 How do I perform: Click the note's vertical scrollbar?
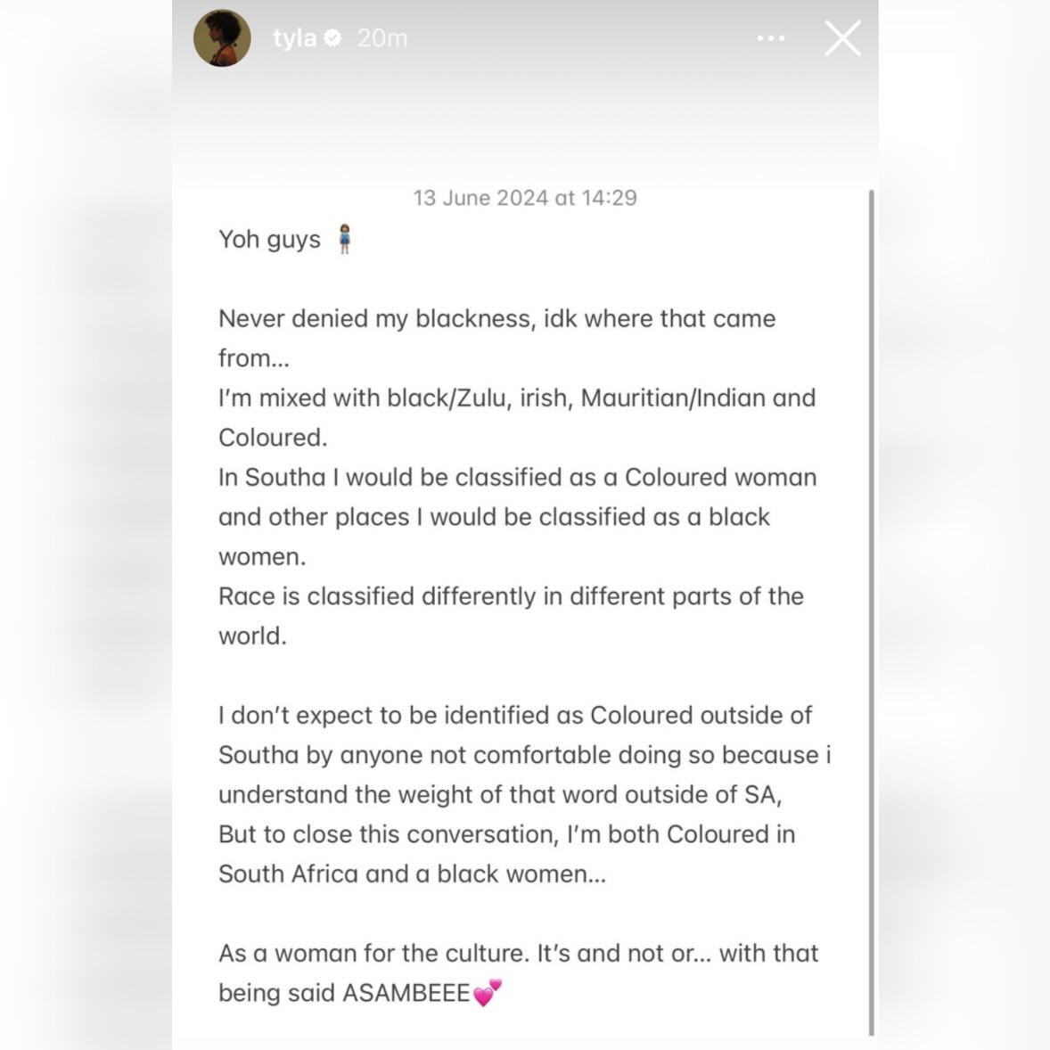coord(871,612)
